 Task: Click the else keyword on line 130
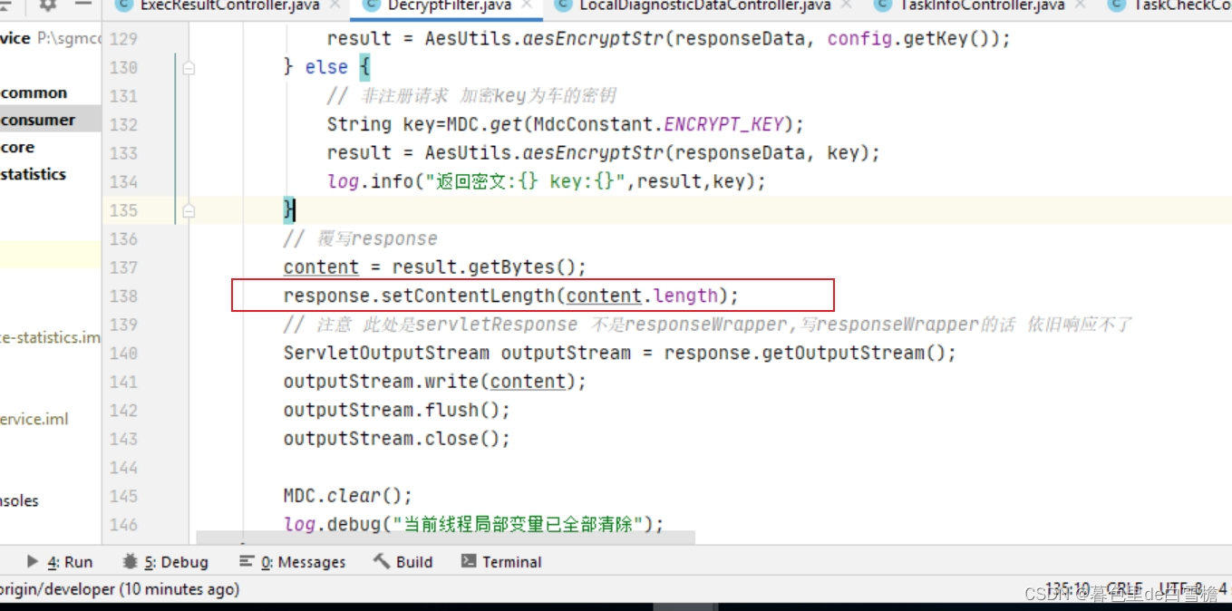[x=326, y=67]
